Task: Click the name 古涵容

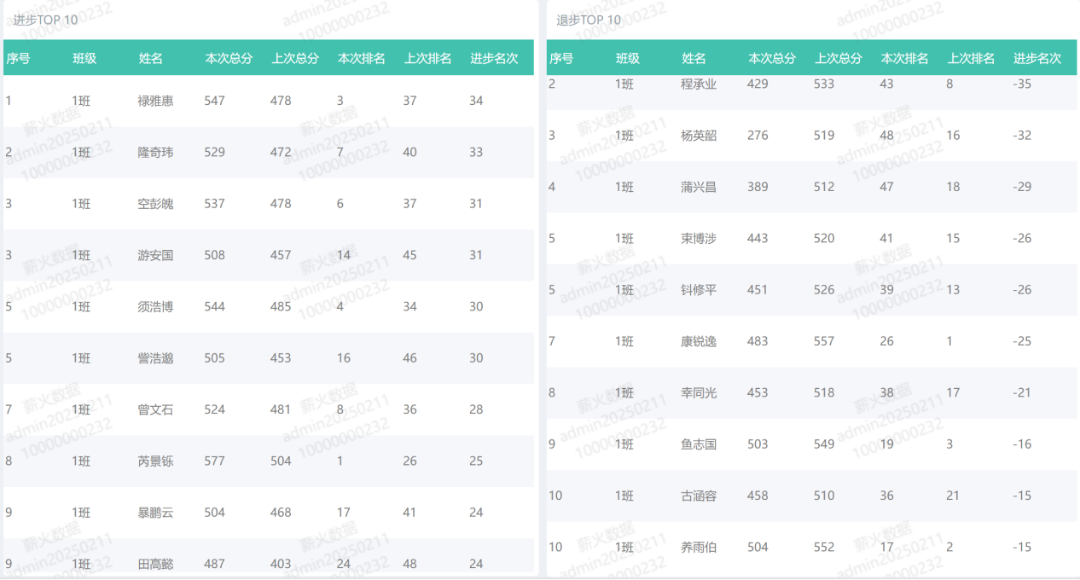Action: point(699,496)
